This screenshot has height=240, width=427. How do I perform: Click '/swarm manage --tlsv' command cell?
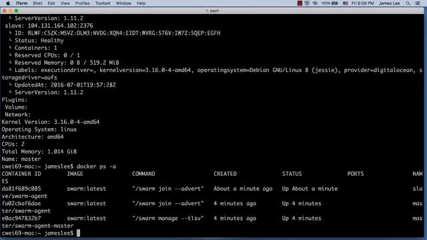click(x=168, y=218)
